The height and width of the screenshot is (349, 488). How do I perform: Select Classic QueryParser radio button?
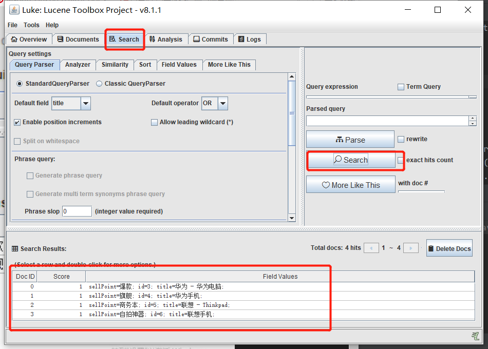99,84
